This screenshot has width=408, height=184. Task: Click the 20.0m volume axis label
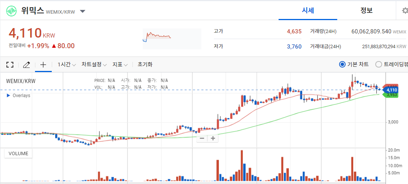394,150
